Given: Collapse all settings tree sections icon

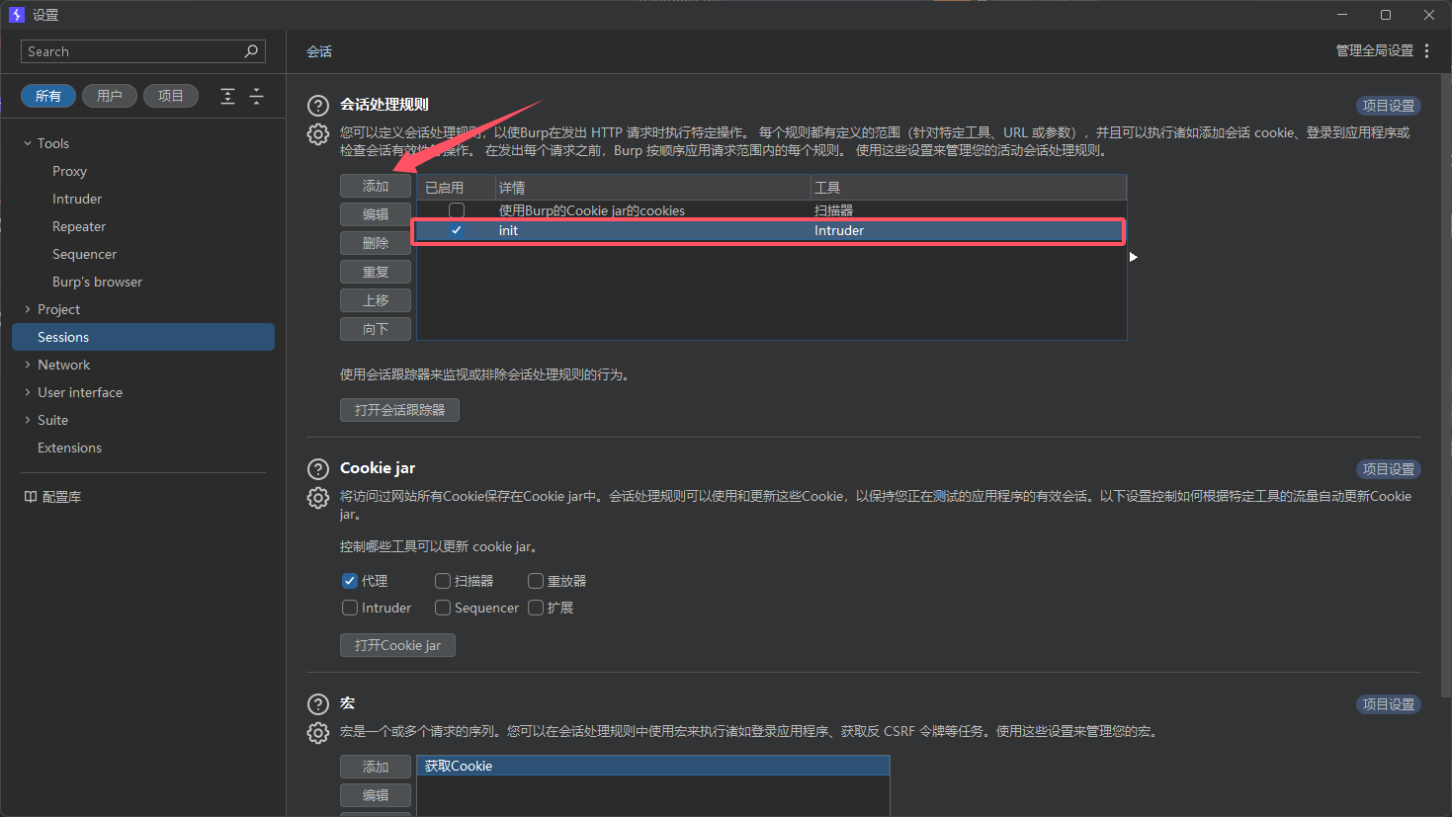Looking at the screenshot, I should pos(256,96).
